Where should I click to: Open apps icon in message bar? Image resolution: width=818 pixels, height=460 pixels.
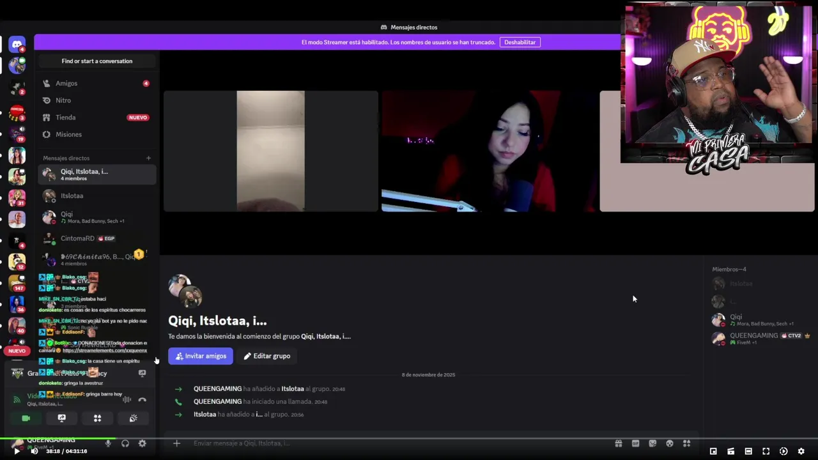686,443
